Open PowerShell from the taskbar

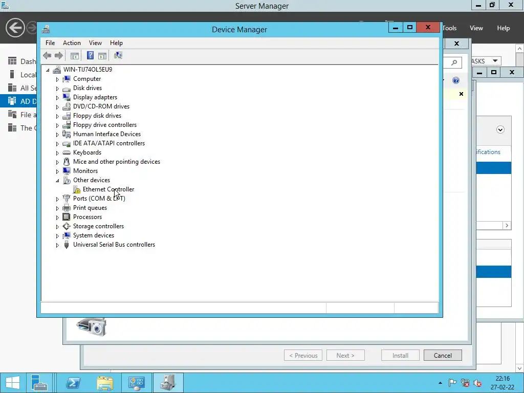pos(73,383)
